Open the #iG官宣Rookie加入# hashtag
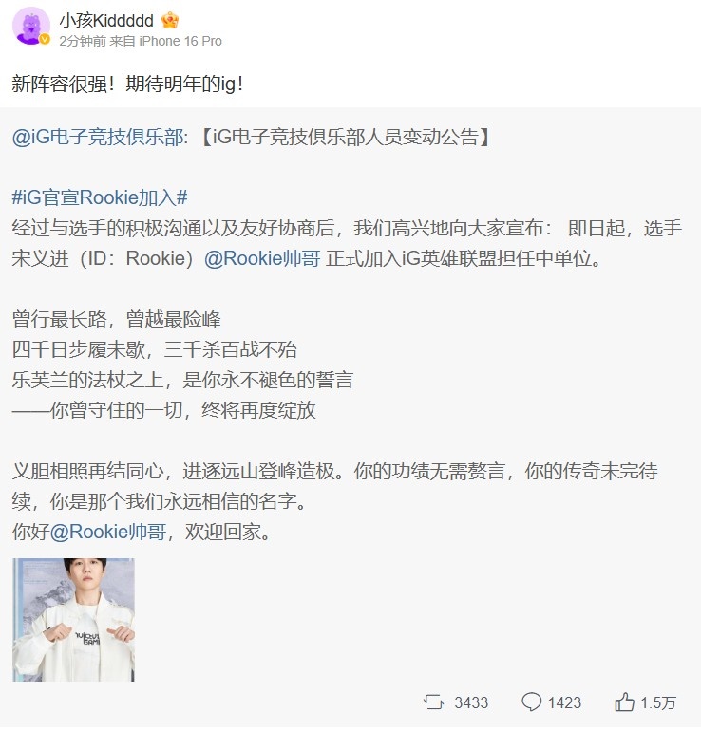Viewport: 701px width, 730px height. (x=100, y=197)
